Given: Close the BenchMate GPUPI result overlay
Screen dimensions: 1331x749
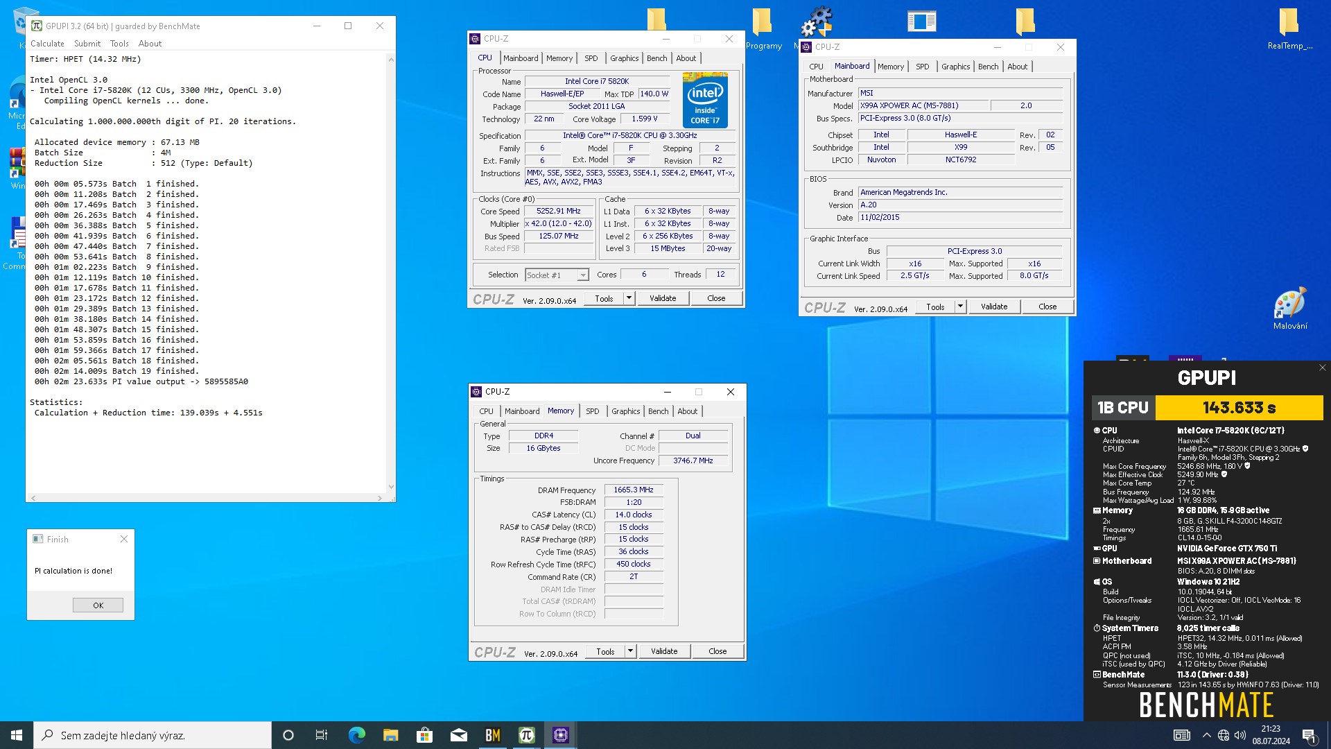Looking at the screenshot, I should [1322, 368].
